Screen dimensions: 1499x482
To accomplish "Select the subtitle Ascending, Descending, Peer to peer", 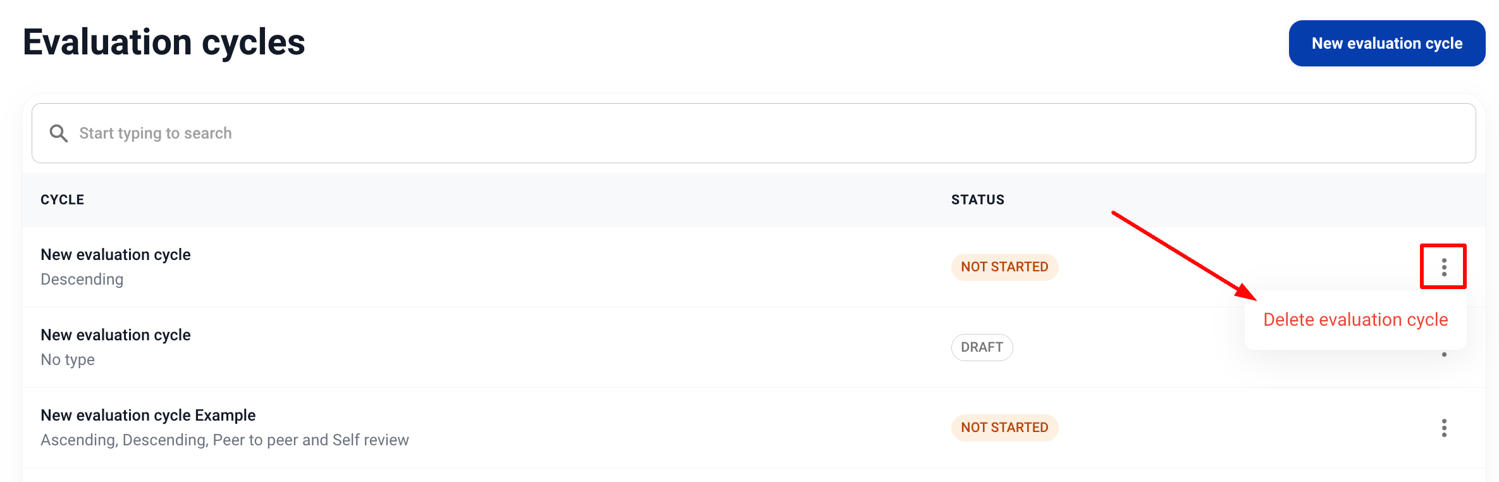I will tap(225, 440).
